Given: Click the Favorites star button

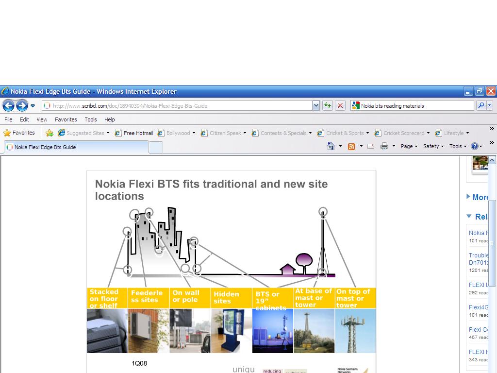Looking at the screenshot, I should [x=19, y=133].
